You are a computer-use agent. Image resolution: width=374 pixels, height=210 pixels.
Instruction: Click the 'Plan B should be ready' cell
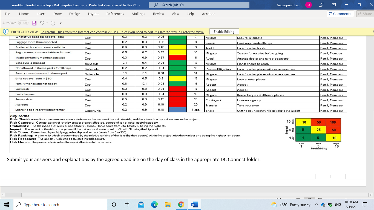[278, 64]
